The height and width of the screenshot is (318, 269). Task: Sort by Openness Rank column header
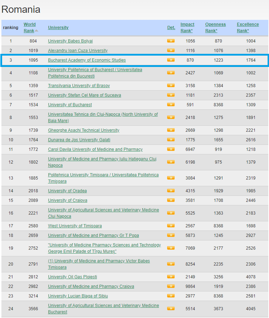(x=215, y=28)
